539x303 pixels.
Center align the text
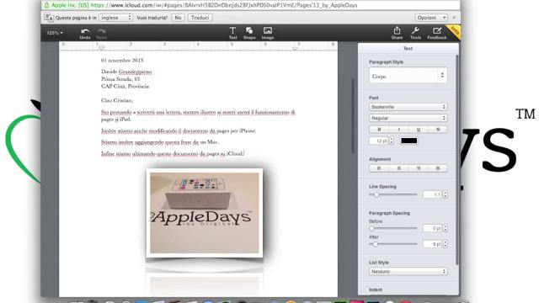point(398,168)
